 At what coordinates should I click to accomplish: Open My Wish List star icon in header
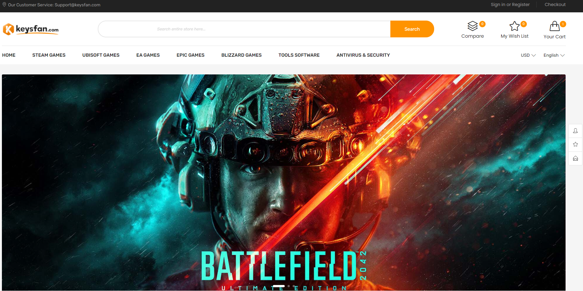point(514,26)
